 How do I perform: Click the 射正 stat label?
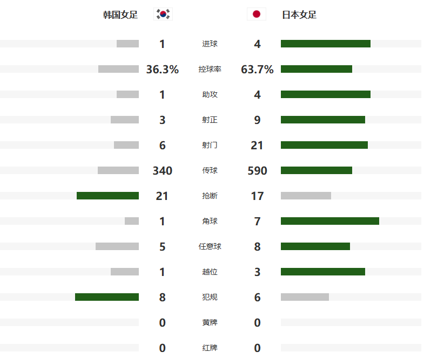[210, 120]
